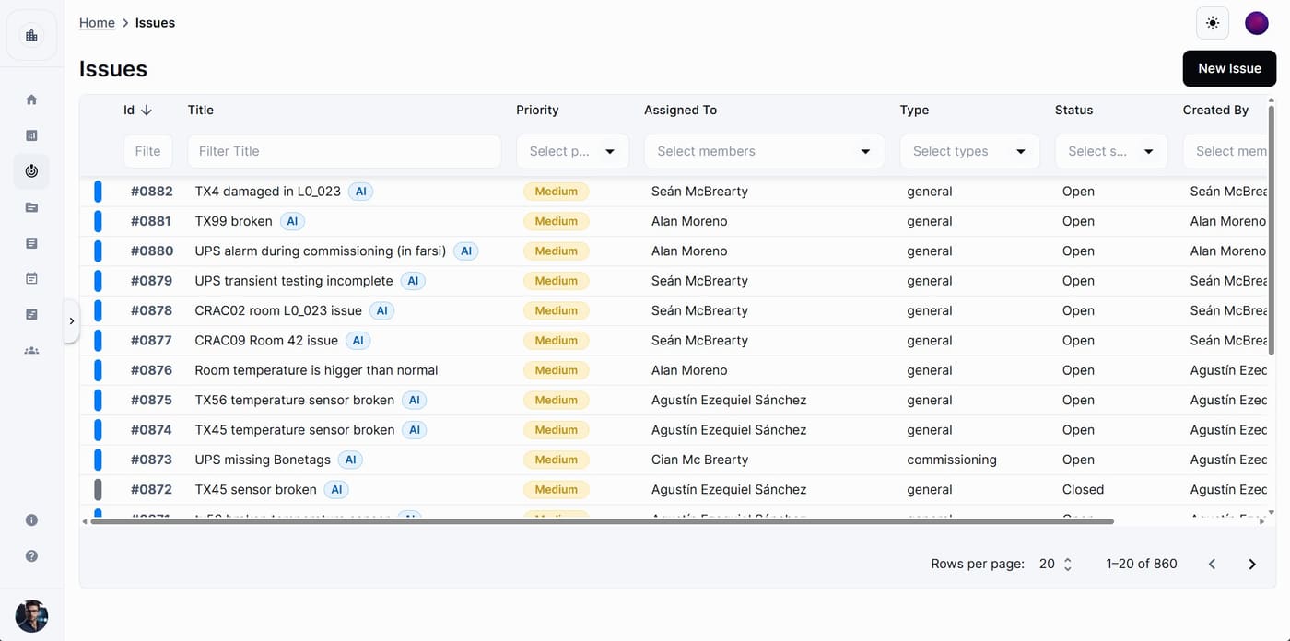This screenshot has height=641, width=1290.
Task: Open the team members sidebar icon
Action: click(x=31, y=350)
